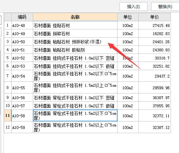
Task: Click price cell 24380.93
Action: (155, 50)
